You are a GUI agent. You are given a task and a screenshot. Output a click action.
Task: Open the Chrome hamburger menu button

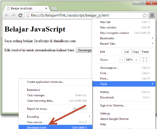pyautogui.click(x=152, y=15)
